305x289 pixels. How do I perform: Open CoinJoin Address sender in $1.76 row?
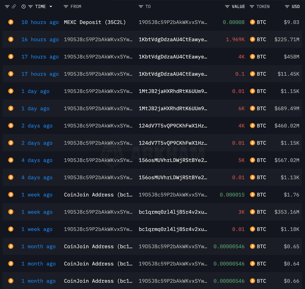(98, 195)
